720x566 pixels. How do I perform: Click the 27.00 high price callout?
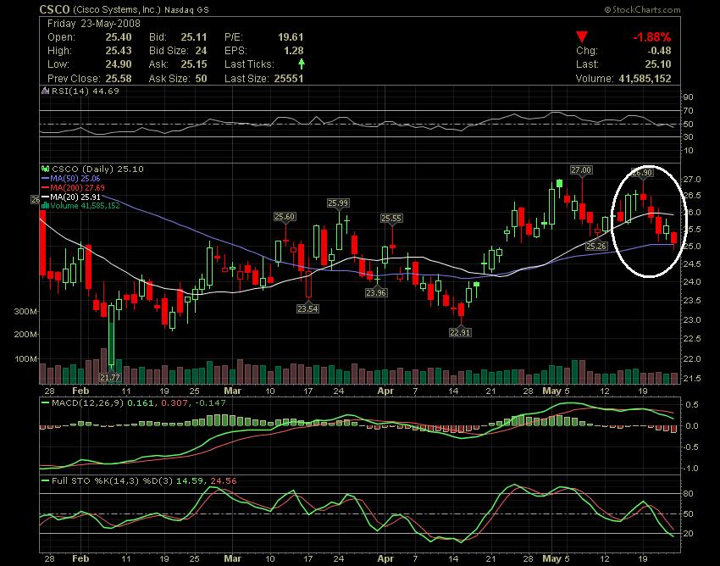[581, 170]
